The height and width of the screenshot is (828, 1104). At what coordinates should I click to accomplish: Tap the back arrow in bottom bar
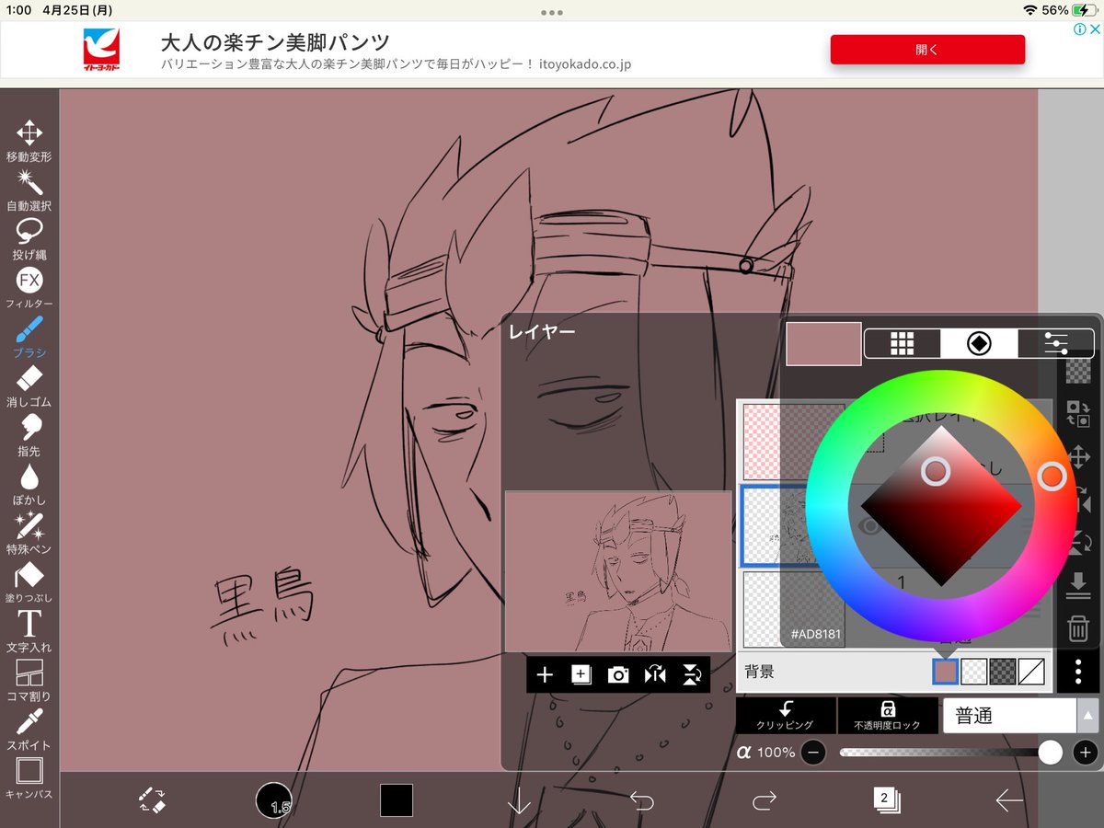[1008, 800]
